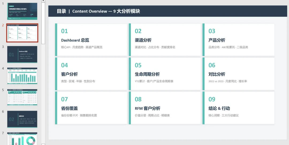Select slide 3 Dashboard section thumbnail
The image size is (289, 145).
[22, 54]
